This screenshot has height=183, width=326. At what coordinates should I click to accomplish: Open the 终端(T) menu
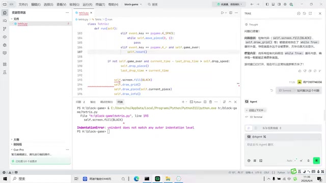tap(100, 5)
